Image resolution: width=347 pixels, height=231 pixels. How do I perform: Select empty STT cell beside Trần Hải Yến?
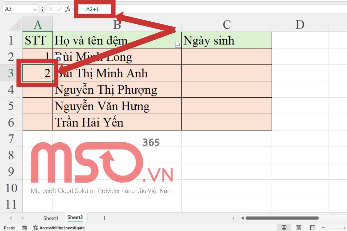click(x=38, y=122)
